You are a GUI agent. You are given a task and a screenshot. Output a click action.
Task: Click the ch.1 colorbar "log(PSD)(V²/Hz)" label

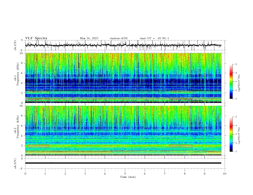(x=239, y=83)
